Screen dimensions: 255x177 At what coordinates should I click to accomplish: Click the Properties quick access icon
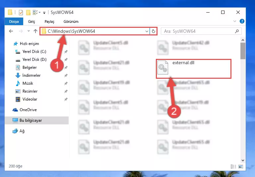pyautogui.click(x=21, y=13)
